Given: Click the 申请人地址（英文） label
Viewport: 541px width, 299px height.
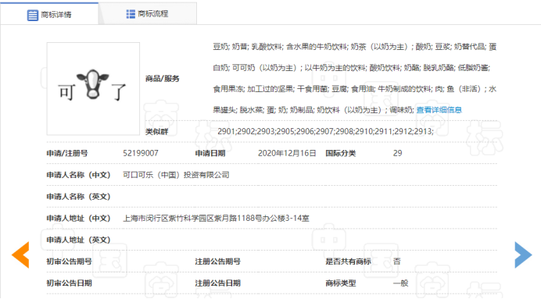Looking at the screenshot, I should [x=78, y=240].
